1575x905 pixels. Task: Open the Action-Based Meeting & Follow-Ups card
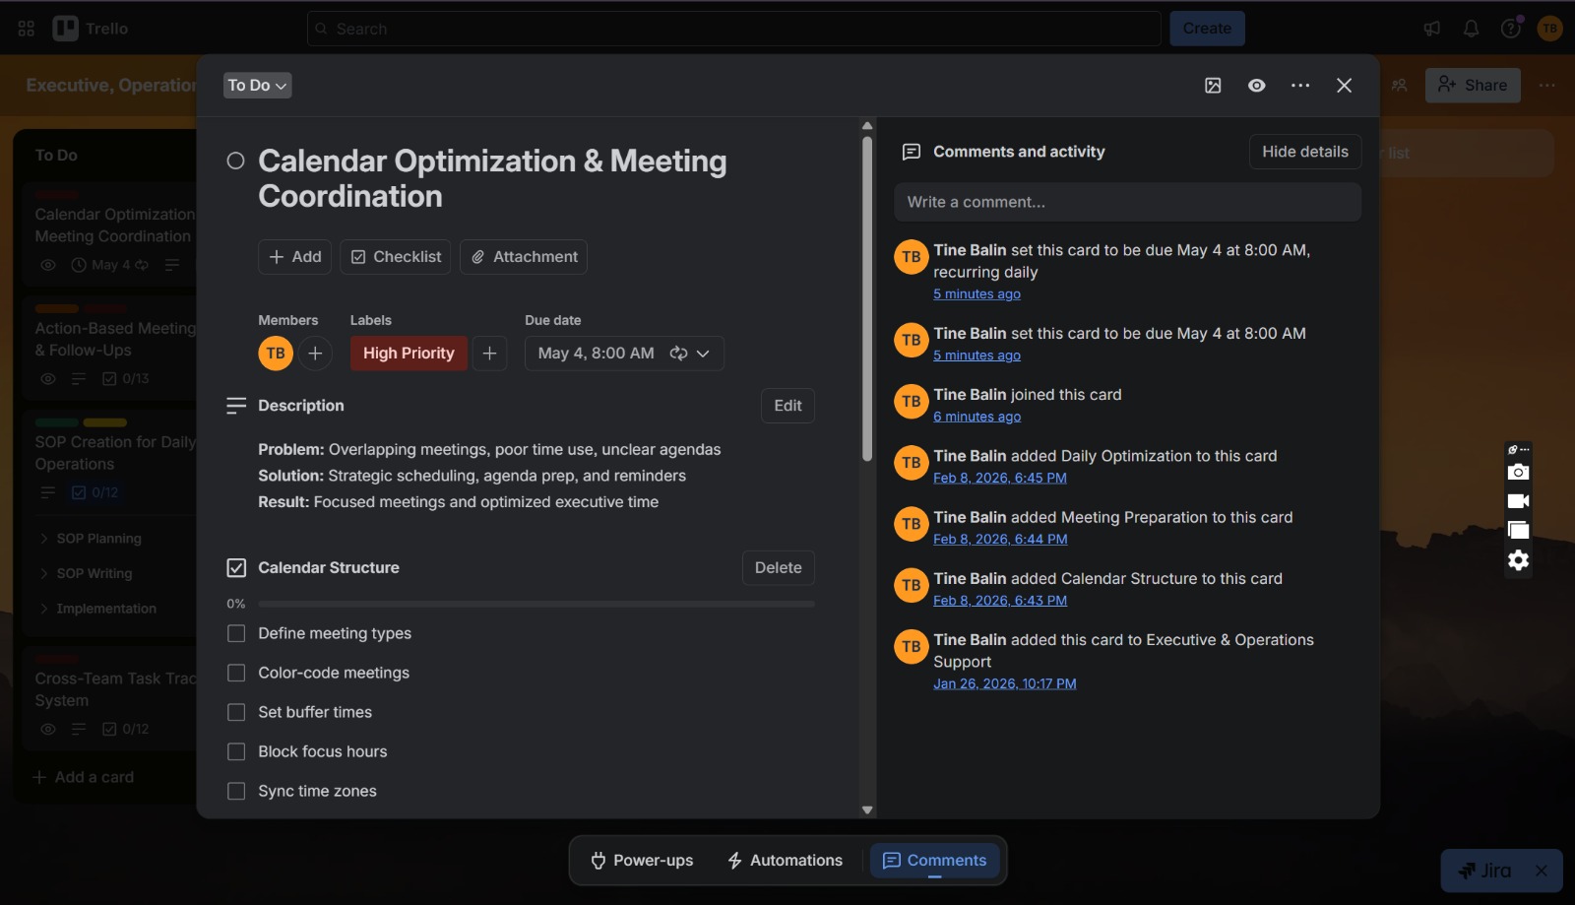coord(115,340)
